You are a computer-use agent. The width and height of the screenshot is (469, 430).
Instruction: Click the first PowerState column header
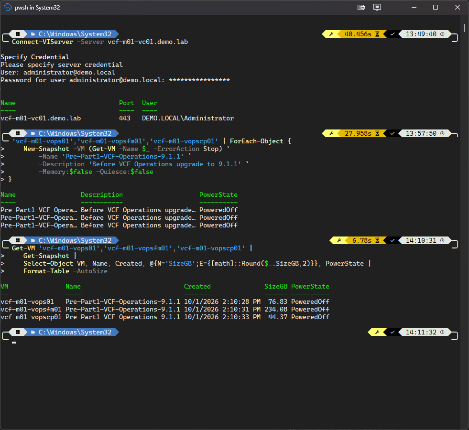(x=218, y=195)
